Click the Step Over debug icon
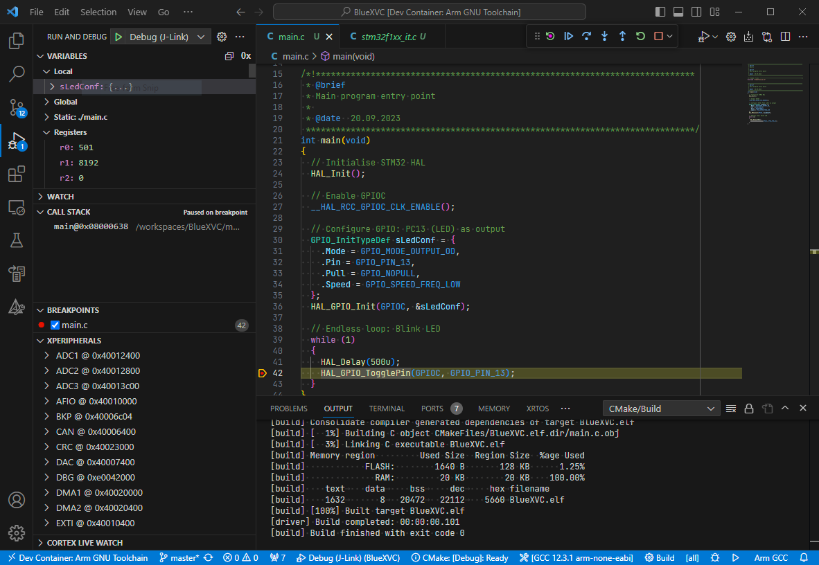This screenshot has height=565, width=819. [585, 37]
